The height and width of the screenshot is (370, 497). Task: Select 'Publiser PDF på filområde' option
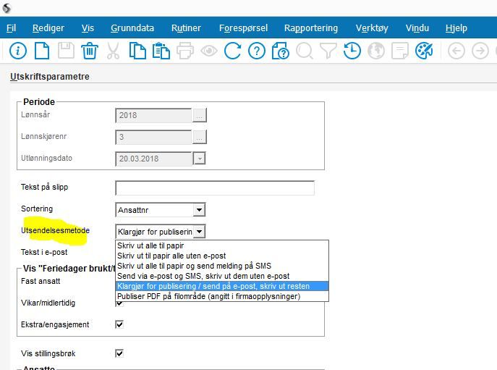[x=222, y=296]
